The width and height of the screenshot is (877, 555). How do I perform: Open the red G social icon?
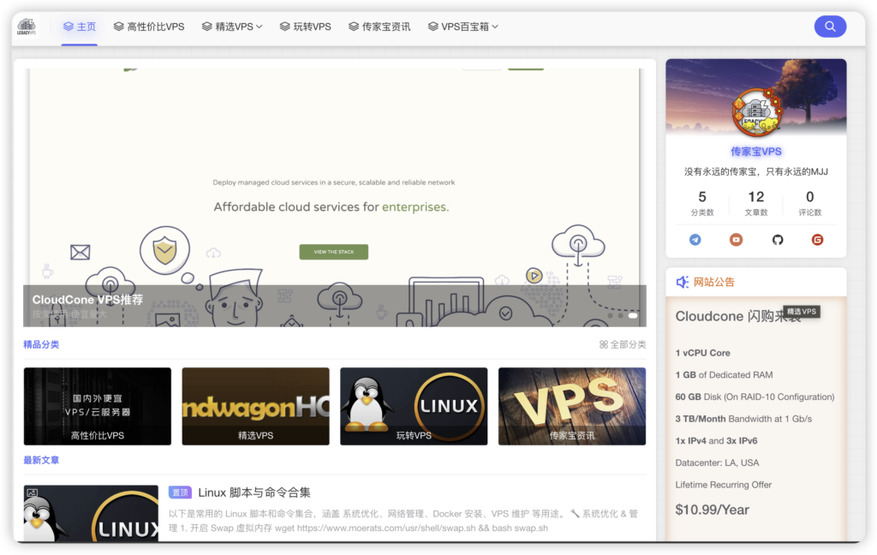pos(817,240)
